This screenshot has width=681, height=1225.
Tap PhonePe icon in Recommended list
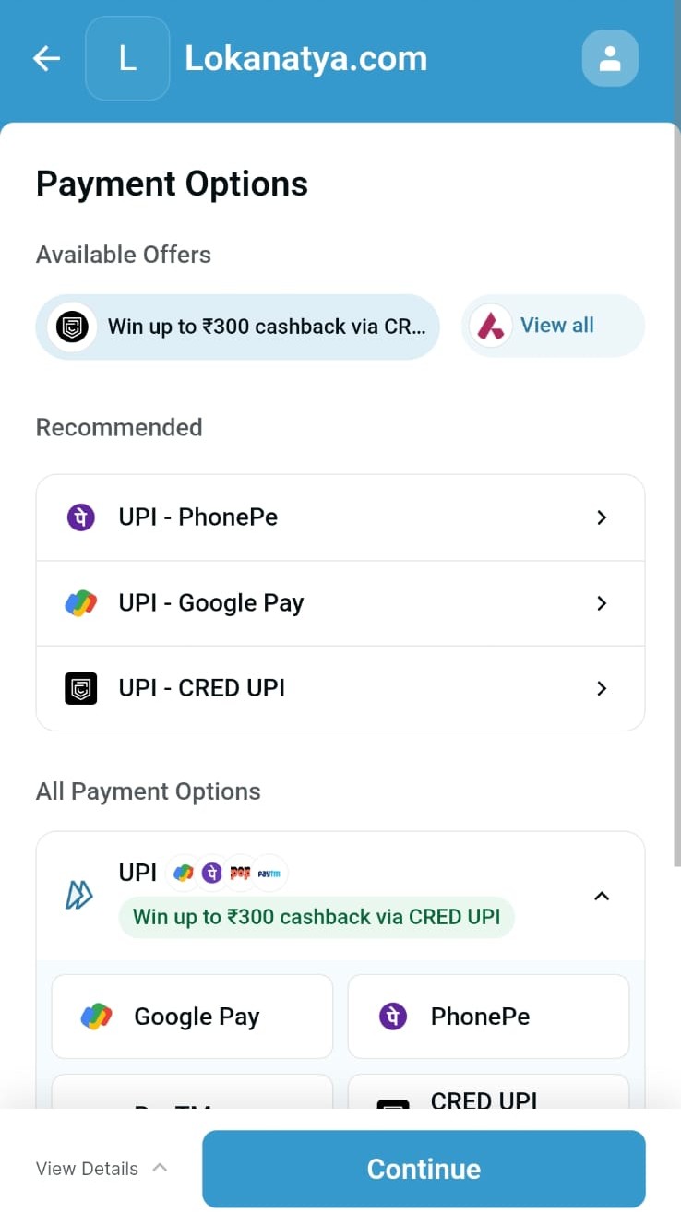click(81, 517)
